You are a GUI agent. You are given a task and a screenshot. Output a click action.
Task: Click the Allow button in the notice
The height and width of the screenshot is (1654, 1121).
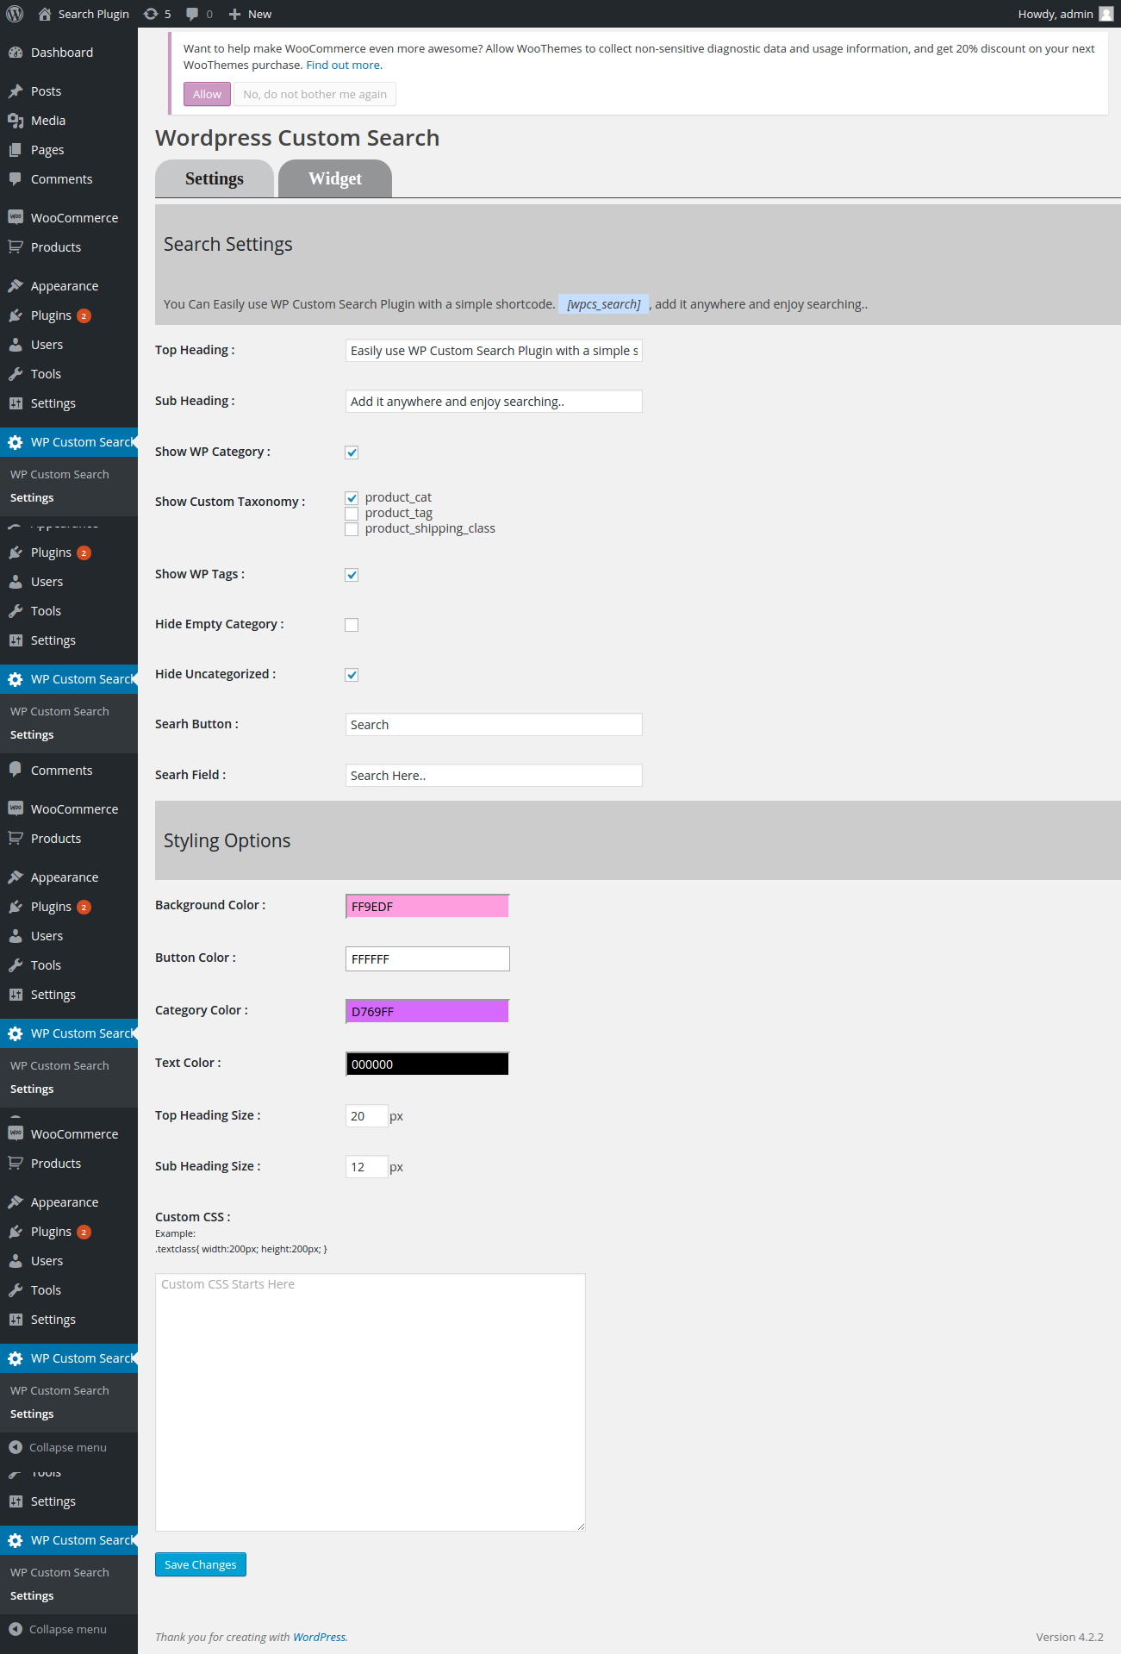tap(207, 94)
